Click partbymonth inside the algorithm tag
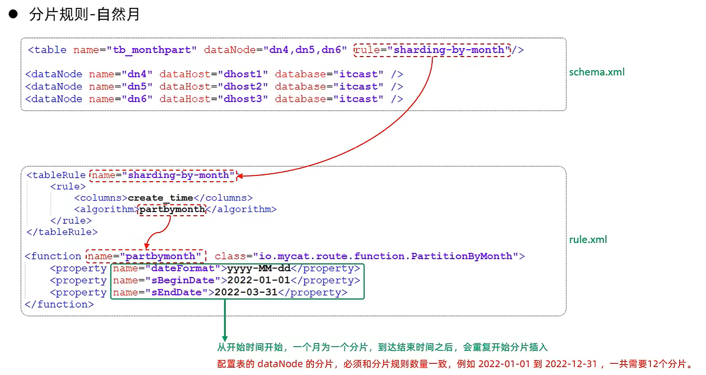 [172, 209]
